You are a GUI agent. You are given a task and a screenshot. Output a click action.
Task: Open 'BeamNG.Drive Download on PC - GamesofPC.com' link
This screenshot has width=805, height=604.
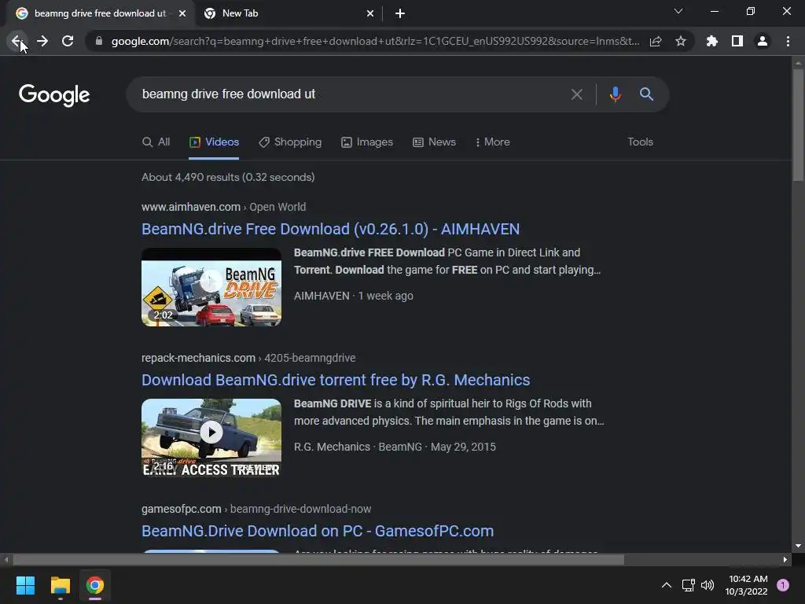[318, 531]
